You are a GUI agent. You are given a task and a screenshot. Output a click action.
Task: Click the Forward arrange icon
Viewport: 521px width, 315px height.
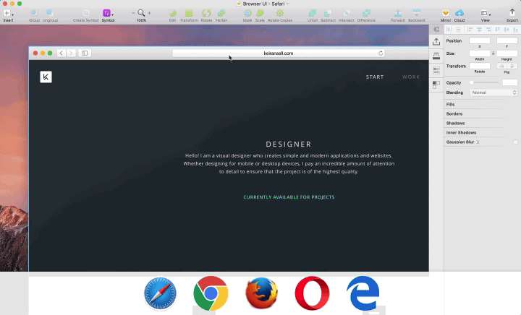398,13
